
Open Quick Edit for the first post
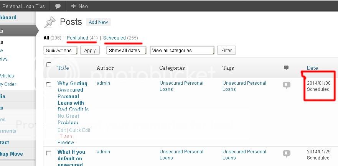(80, 130)
